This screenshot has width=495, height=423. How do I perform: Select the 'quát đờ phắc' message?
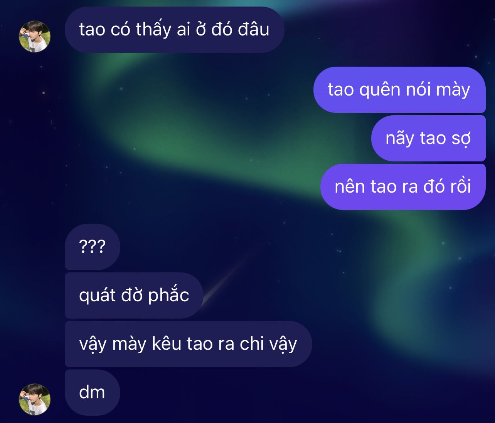[x=134, y=295]
